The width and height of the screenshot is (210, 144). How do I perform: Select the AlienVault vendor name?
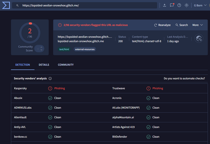[20, 117]
